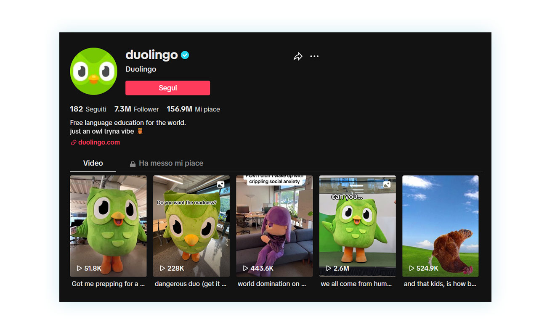Click the play icon next to 51.8K

tap(79, 268)
